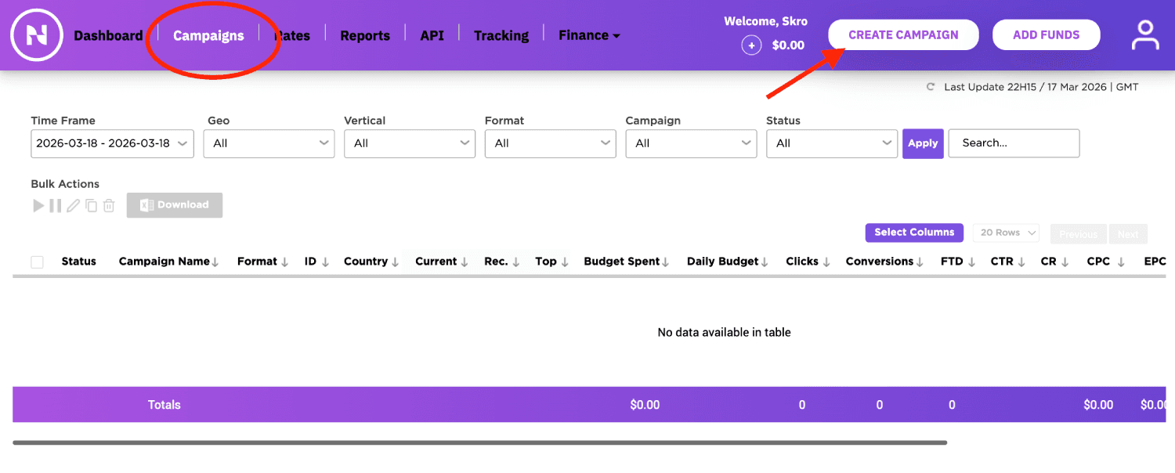Sort by Format column header
Screen dimensions: 1175x473
tap(263, 262)
